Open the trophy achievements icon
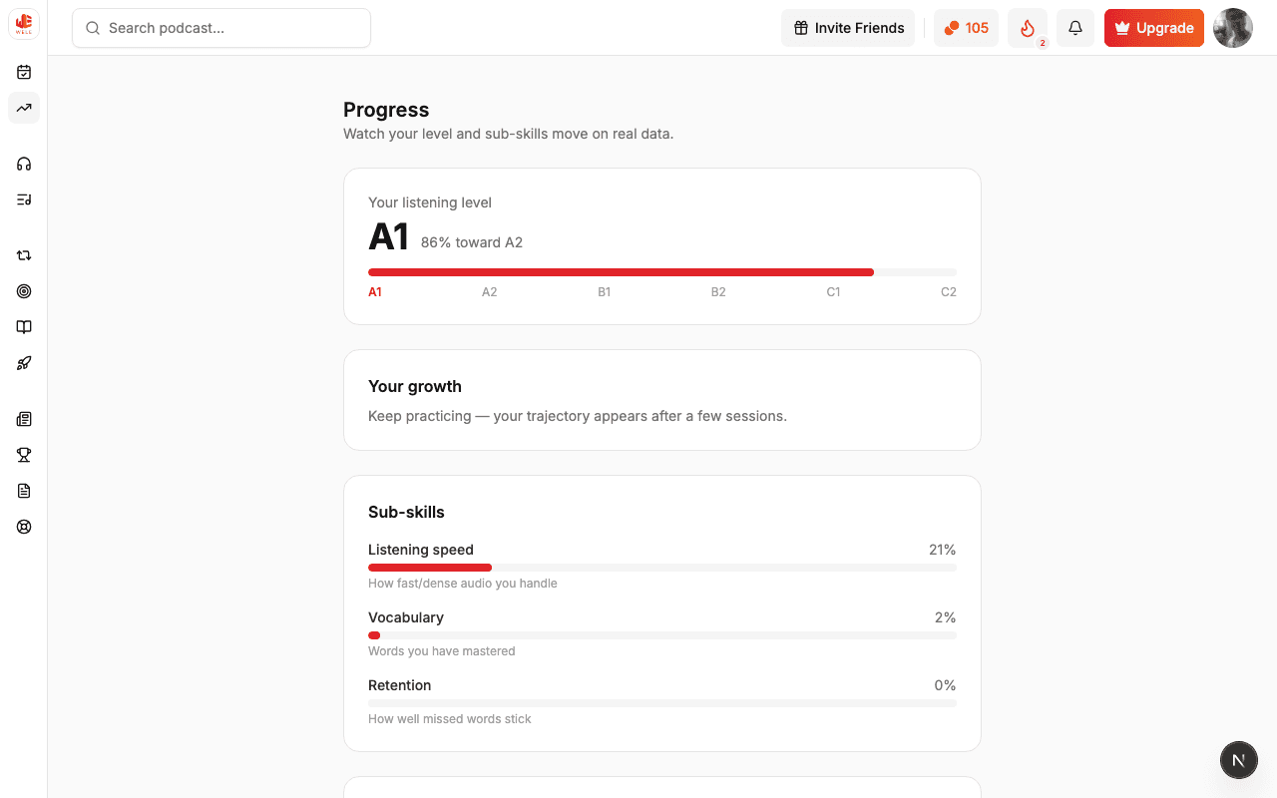 coord(24,455)
